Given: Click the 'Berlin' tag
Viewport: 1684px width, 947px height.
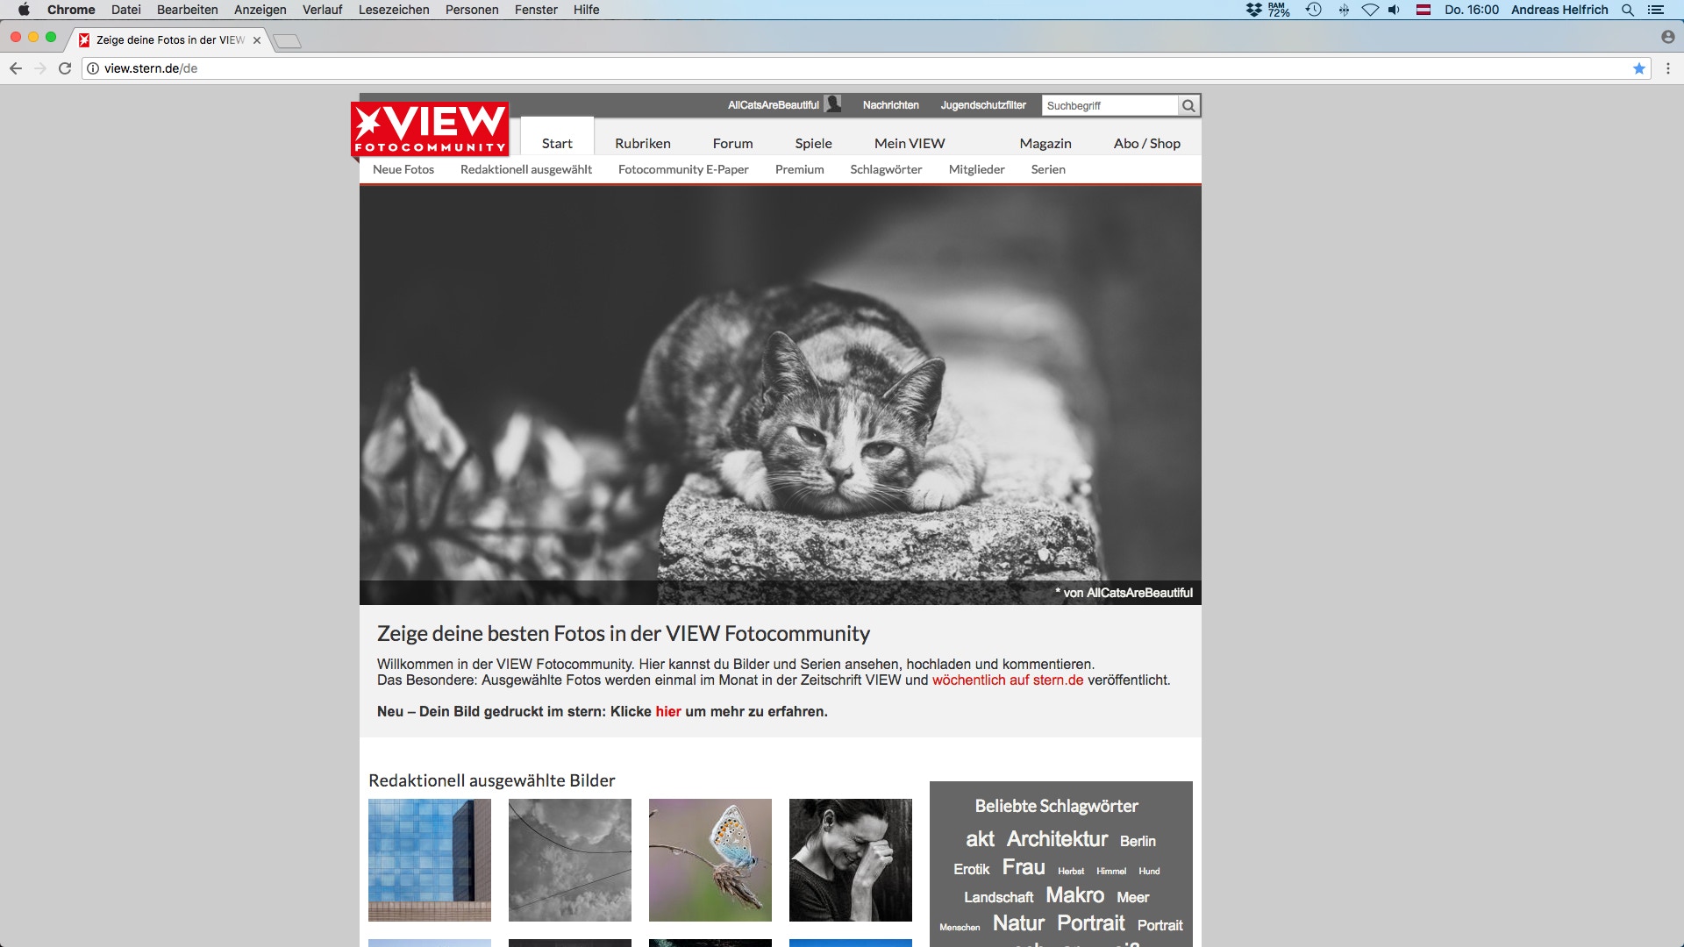Looking at the screenshot, I should pyautogui.click(x=1138, y=841).
